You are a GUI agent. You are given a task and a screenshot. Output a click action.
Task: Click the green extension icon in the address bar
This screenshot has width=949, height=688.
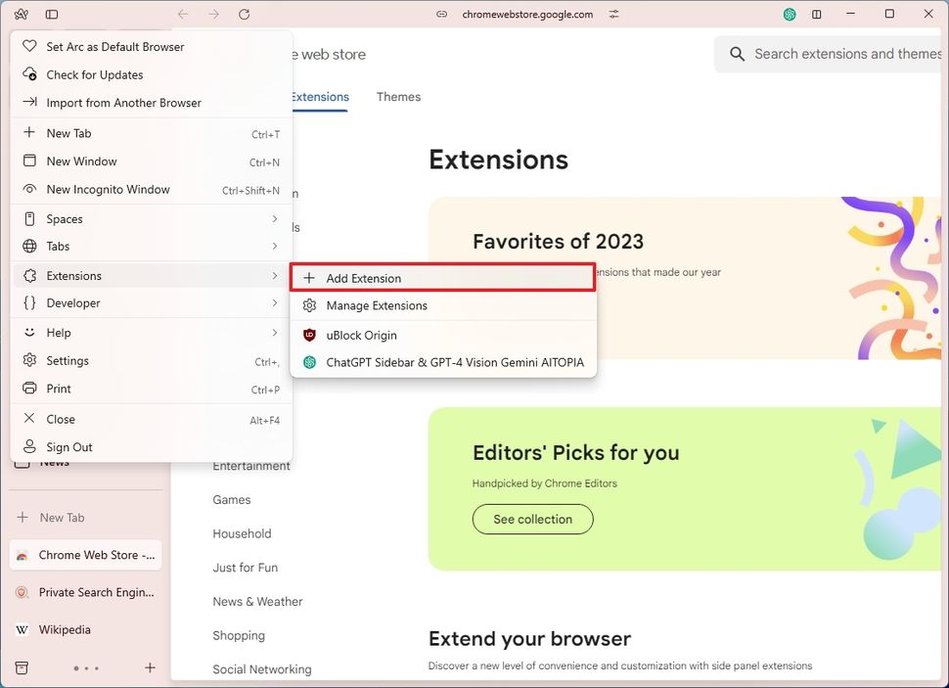coord(790,14)
